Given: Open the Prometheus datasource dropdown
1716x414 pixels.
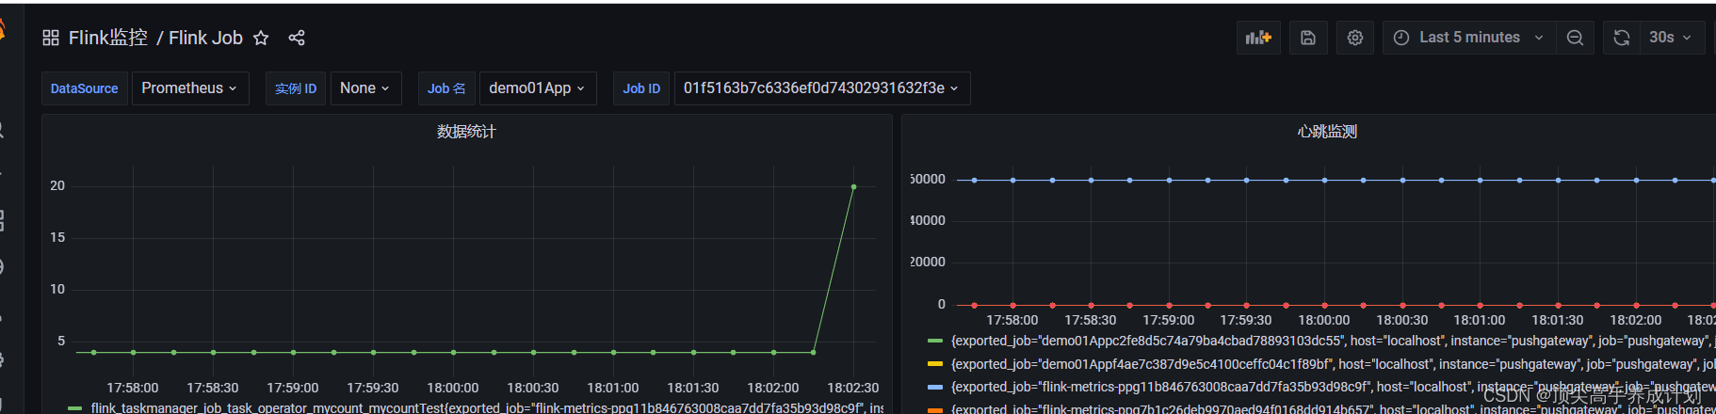Looking at the screenshot, I should [x=190, y=88].
